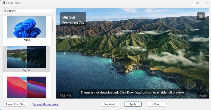Click the Apple credit label
This screenshot has height=110, width=211.
(203, 96)
